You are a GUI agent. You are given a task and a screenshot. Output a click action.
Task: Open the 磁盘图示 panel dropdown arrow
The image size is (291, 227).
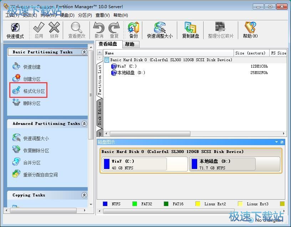point(276,142)
